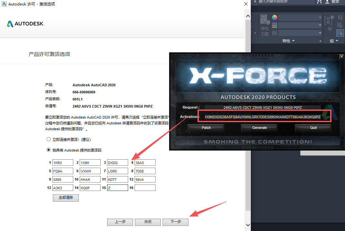Close the X-Force window with X icon
The width and height of the screenshot is (345, 231).
pos(342,57)
